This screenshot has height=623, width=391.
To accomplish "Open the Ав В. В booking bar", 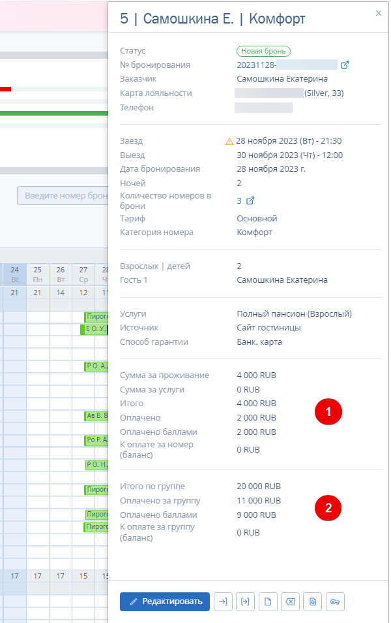I will pos(96,415).
